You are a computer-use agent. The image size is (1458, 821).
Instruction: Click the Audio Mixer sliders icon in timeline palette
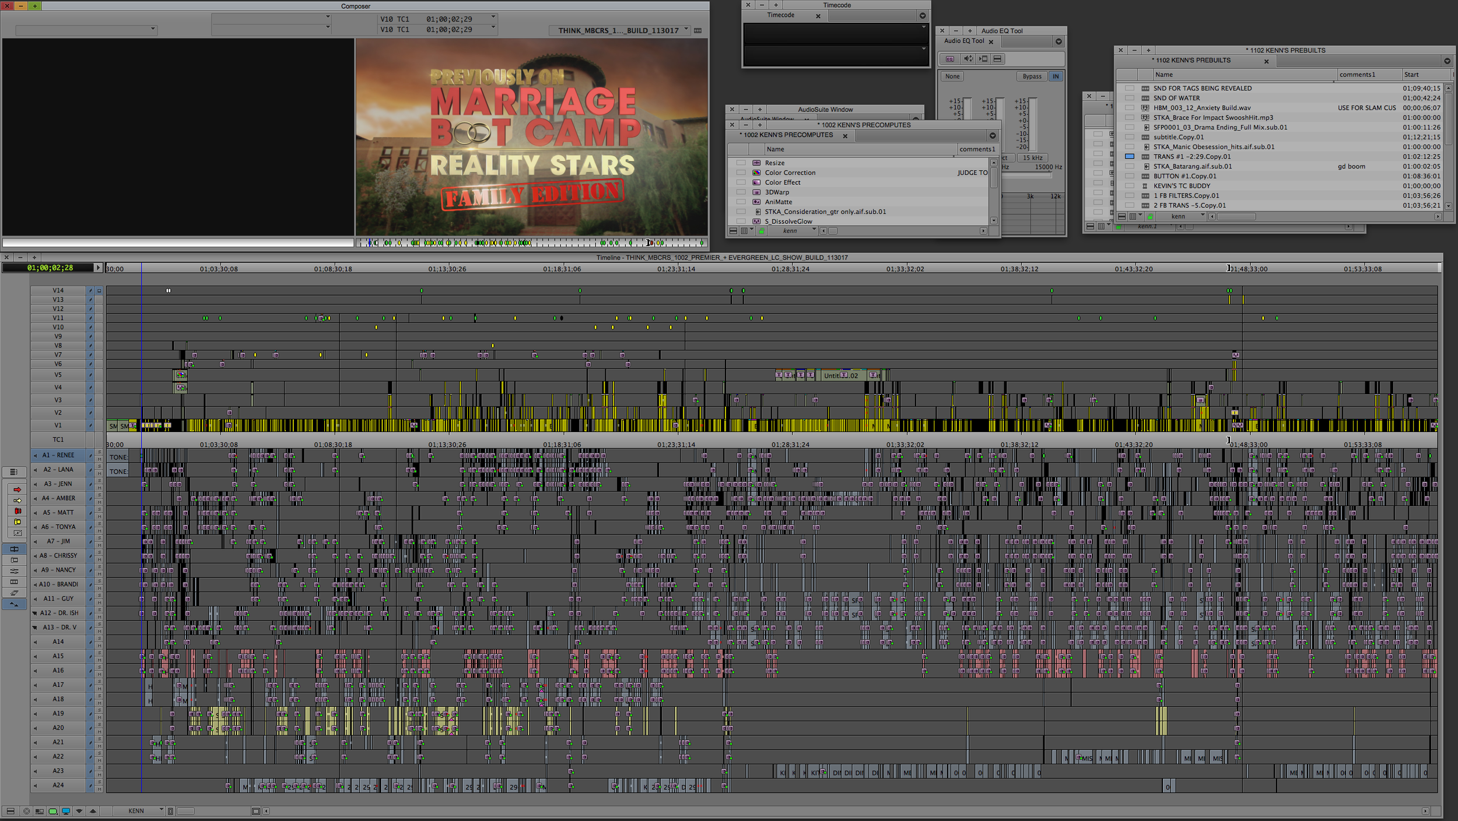click(x=14, y=571)
